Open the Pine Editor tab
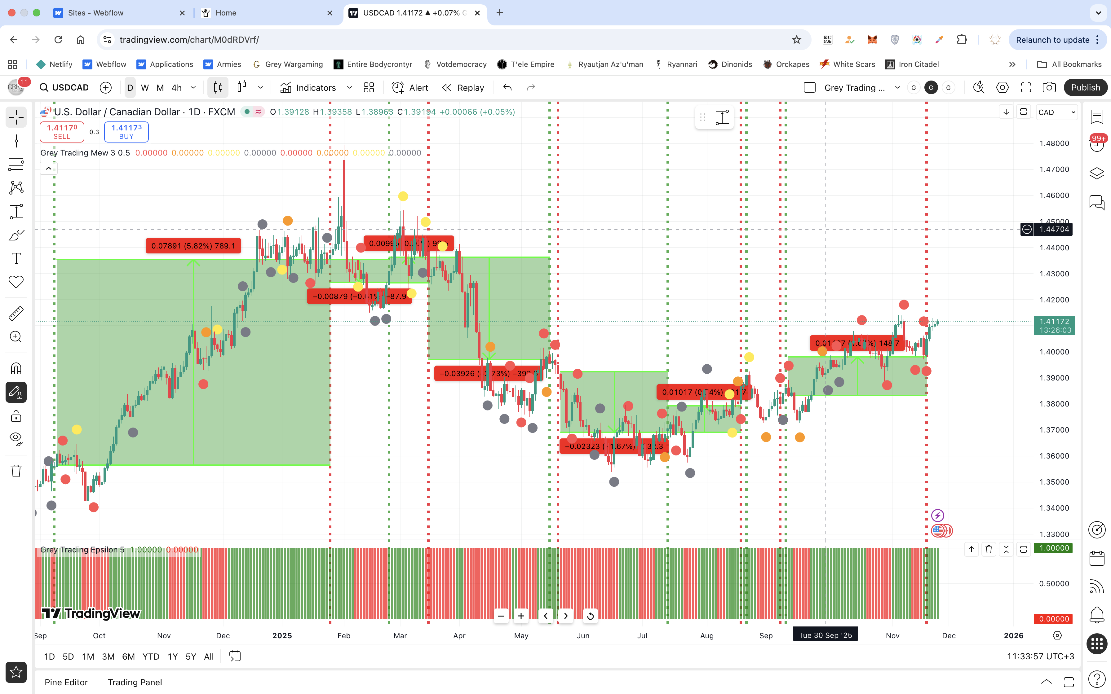Viewport: 1111px width, 694px height. (66, 682)
